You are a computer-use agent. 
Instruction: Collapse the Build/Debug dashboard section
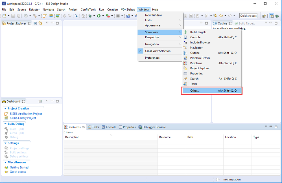coord(5,124)
